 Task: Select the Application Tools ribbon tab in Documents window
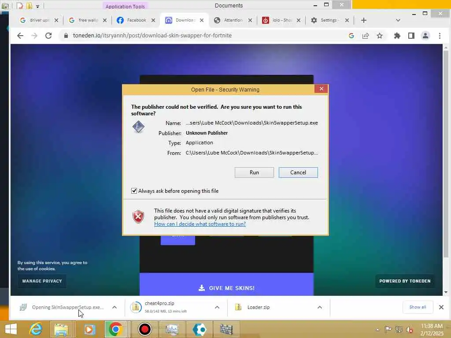pos(125,6)
